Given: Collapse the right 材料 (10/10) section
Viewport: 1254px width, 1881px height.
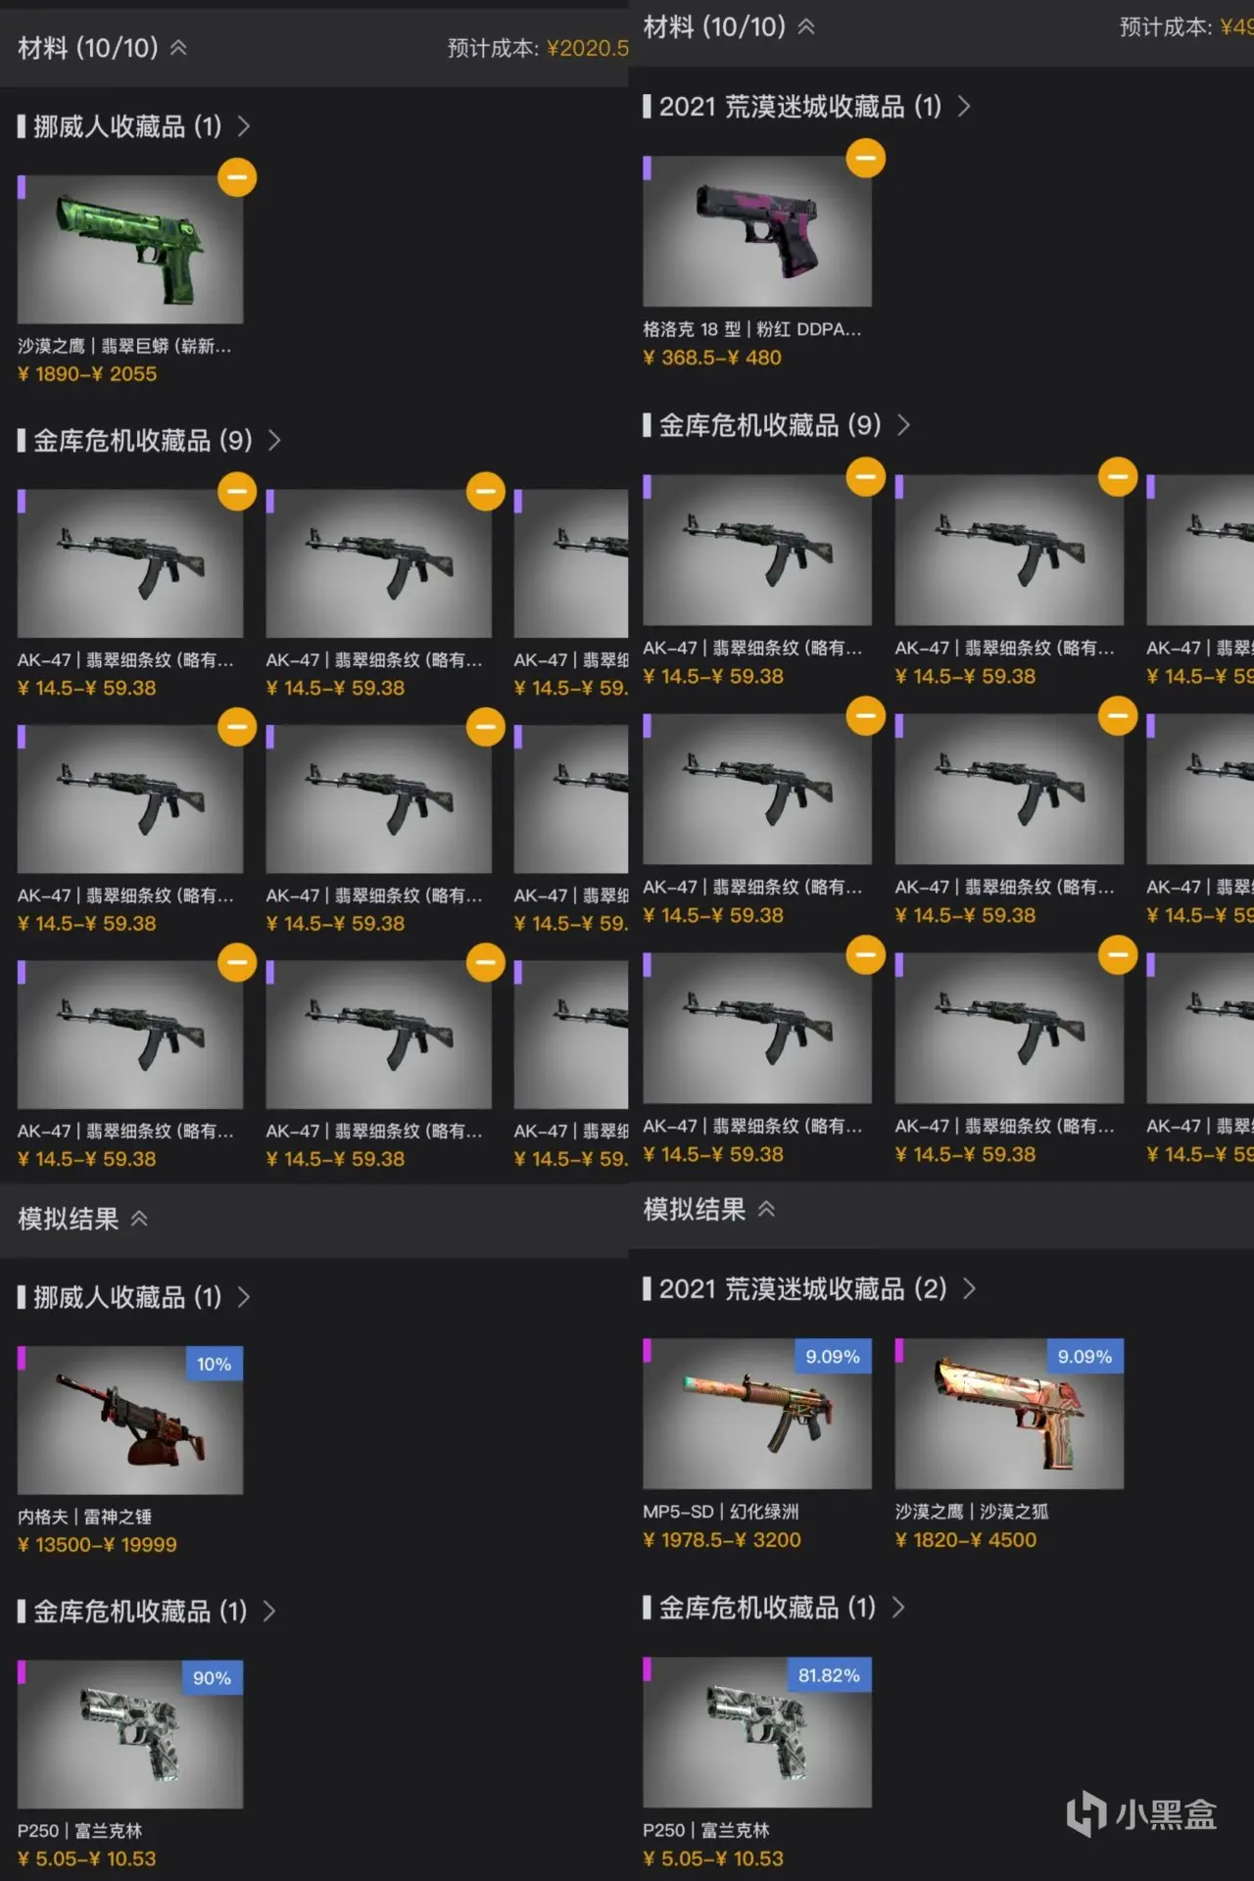Looking at the screenshot, I should [x=805, y=26].
